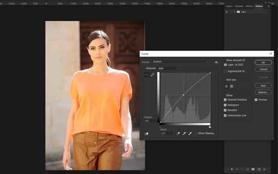Switch to the Layers tab
Viewport: 278px width, 174px height.
(229, 6)
